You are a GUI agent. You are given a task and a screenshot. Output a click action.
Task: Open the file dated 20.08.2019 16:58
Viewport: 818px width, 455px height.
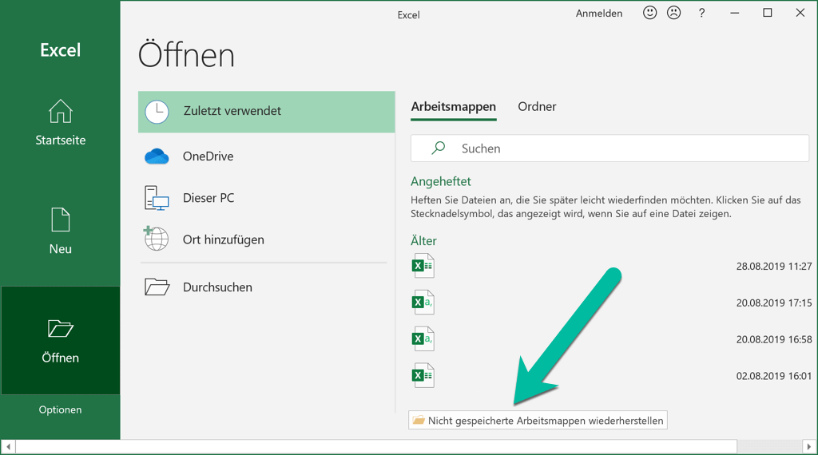coord(611,339)
